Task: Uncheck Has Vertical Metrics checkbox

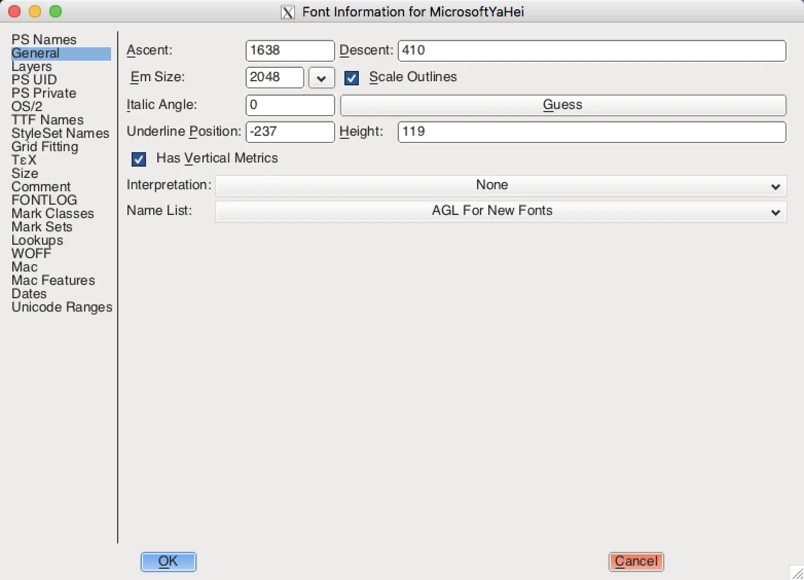Action: (139, 159)
